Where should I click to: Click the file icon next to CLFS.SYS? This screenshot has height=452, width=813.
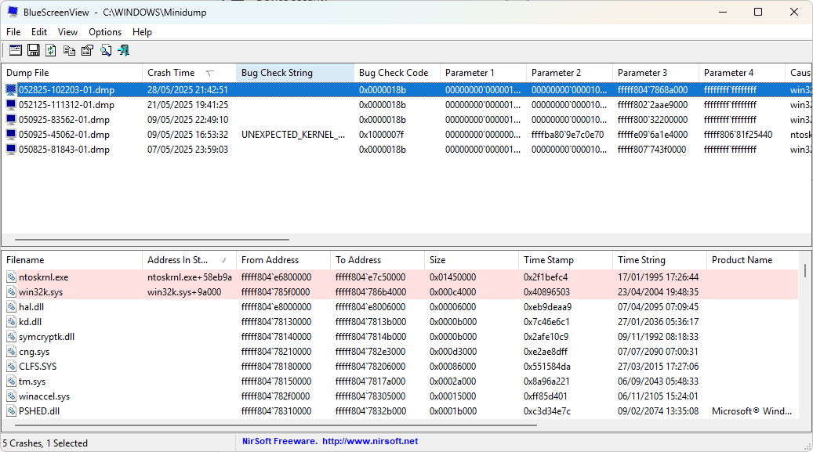tap(12, 367)
